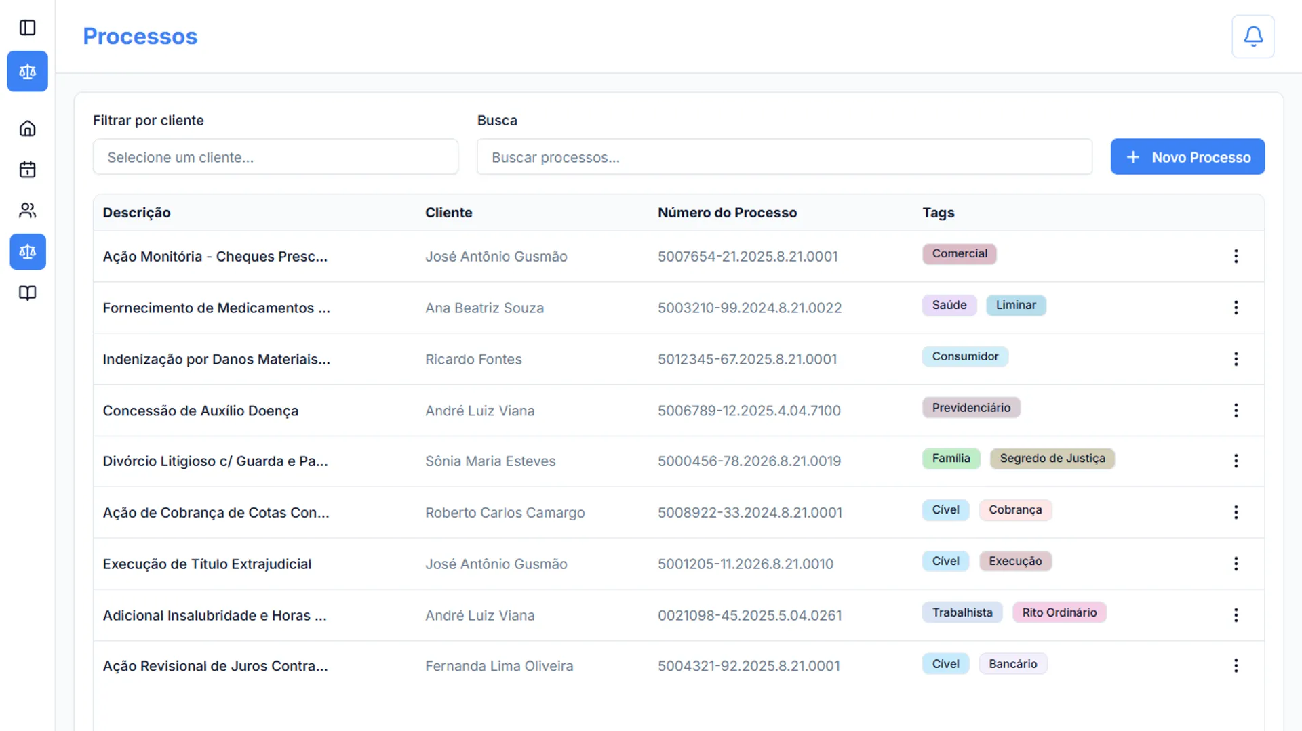Image resolution: width=1302 pixels, height=731 pixels.
Task: Open the calendar icon in the sidebar
Action: point(27,169)
